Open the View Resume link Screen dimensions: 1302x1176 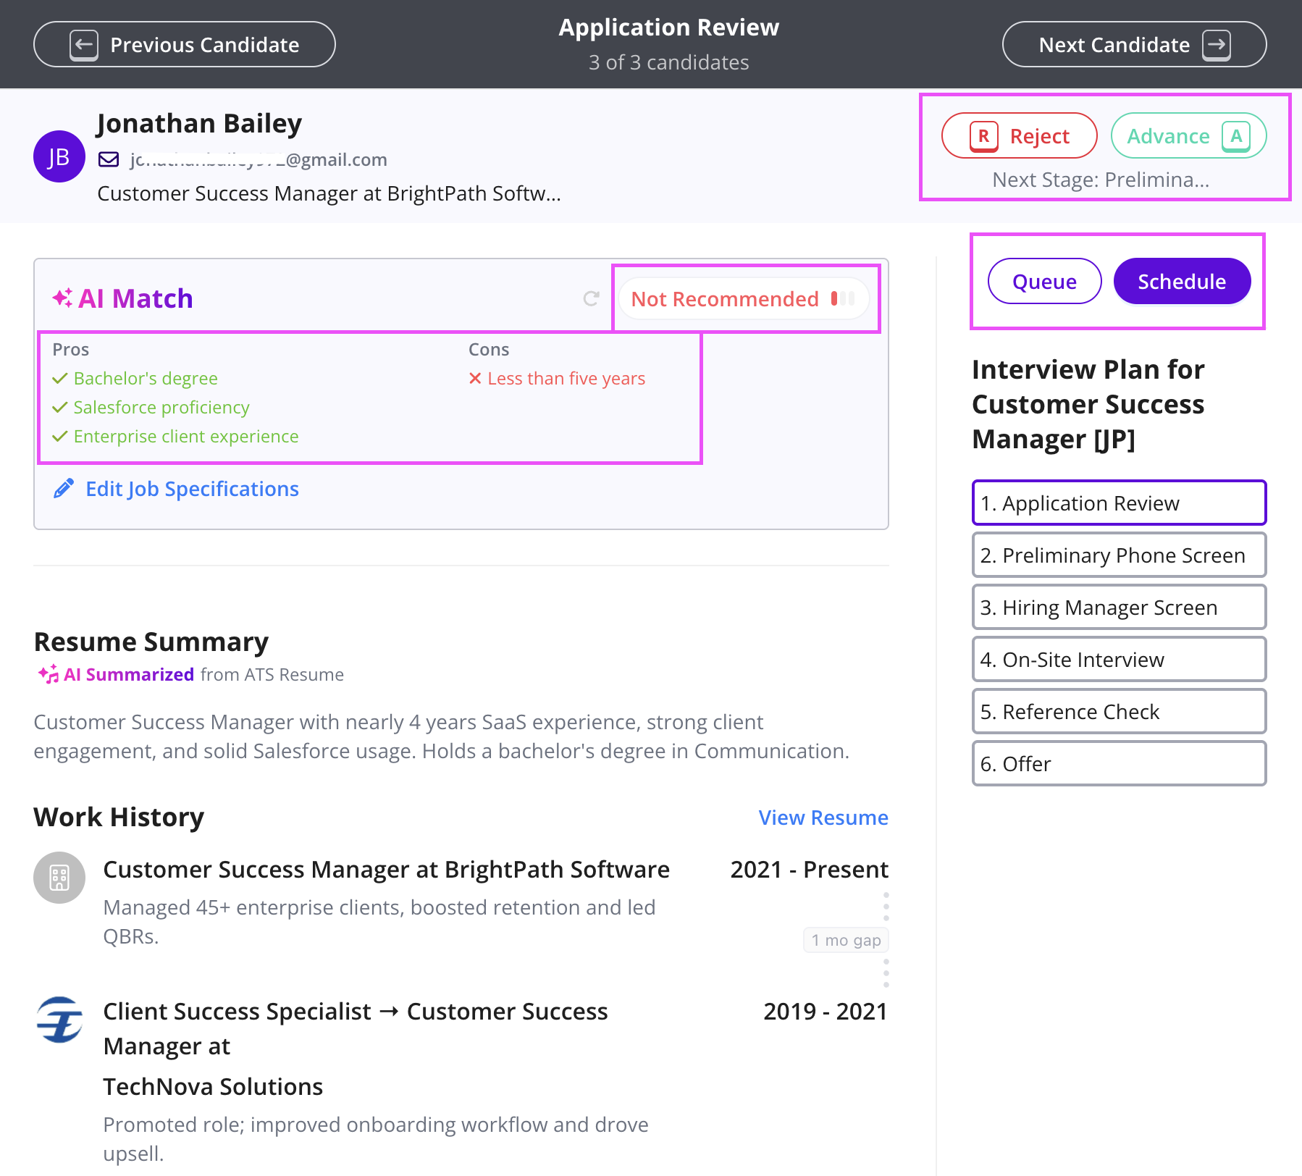coord(823,818)
